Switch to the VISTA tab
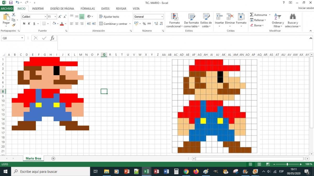Image resolution: width=314 pixels, height=176 pixels. coord(136,9)
